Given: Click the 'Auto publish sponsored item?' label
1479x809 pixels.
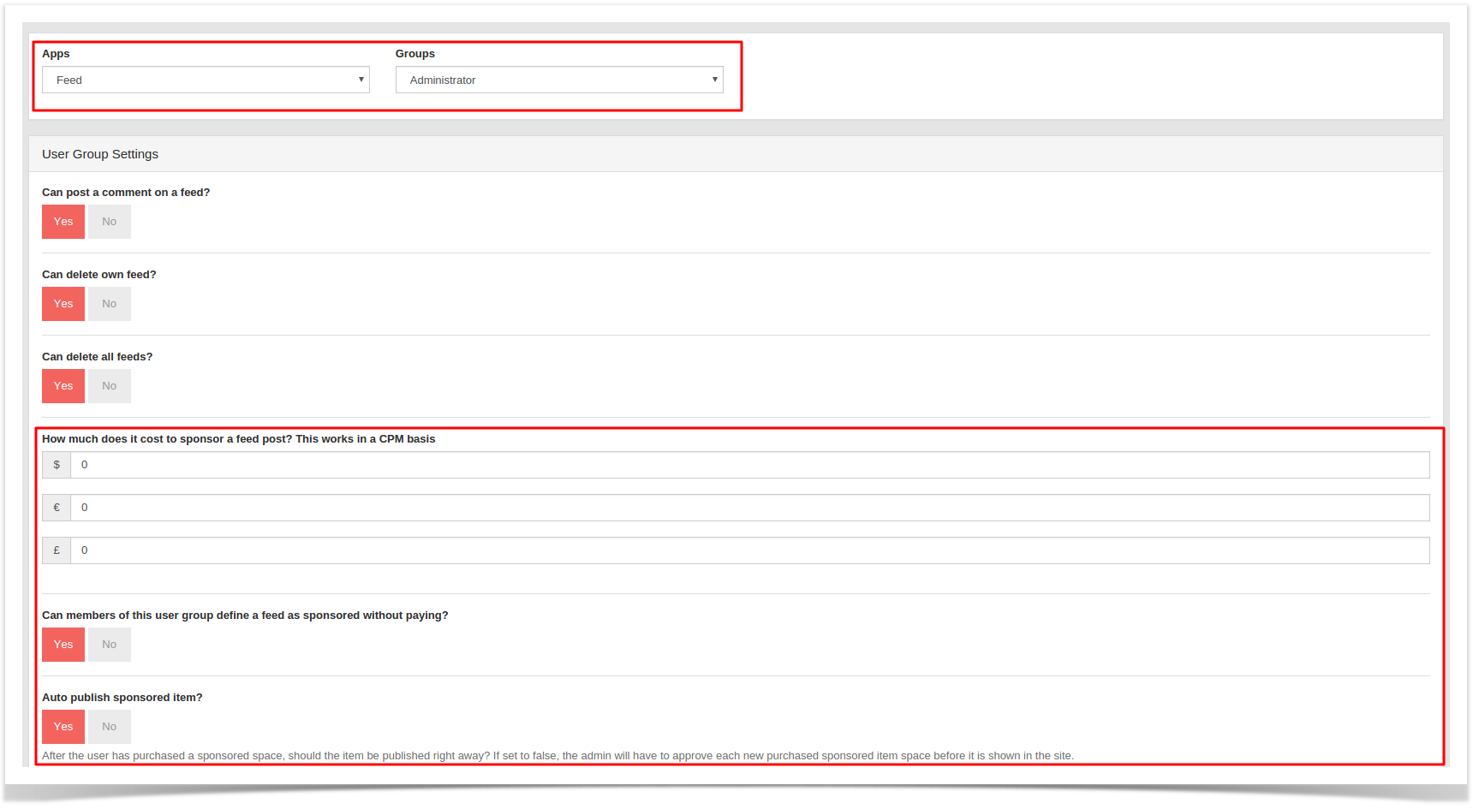Looking at the screenshot, I should pyautogui.click(x=122, y=698).
